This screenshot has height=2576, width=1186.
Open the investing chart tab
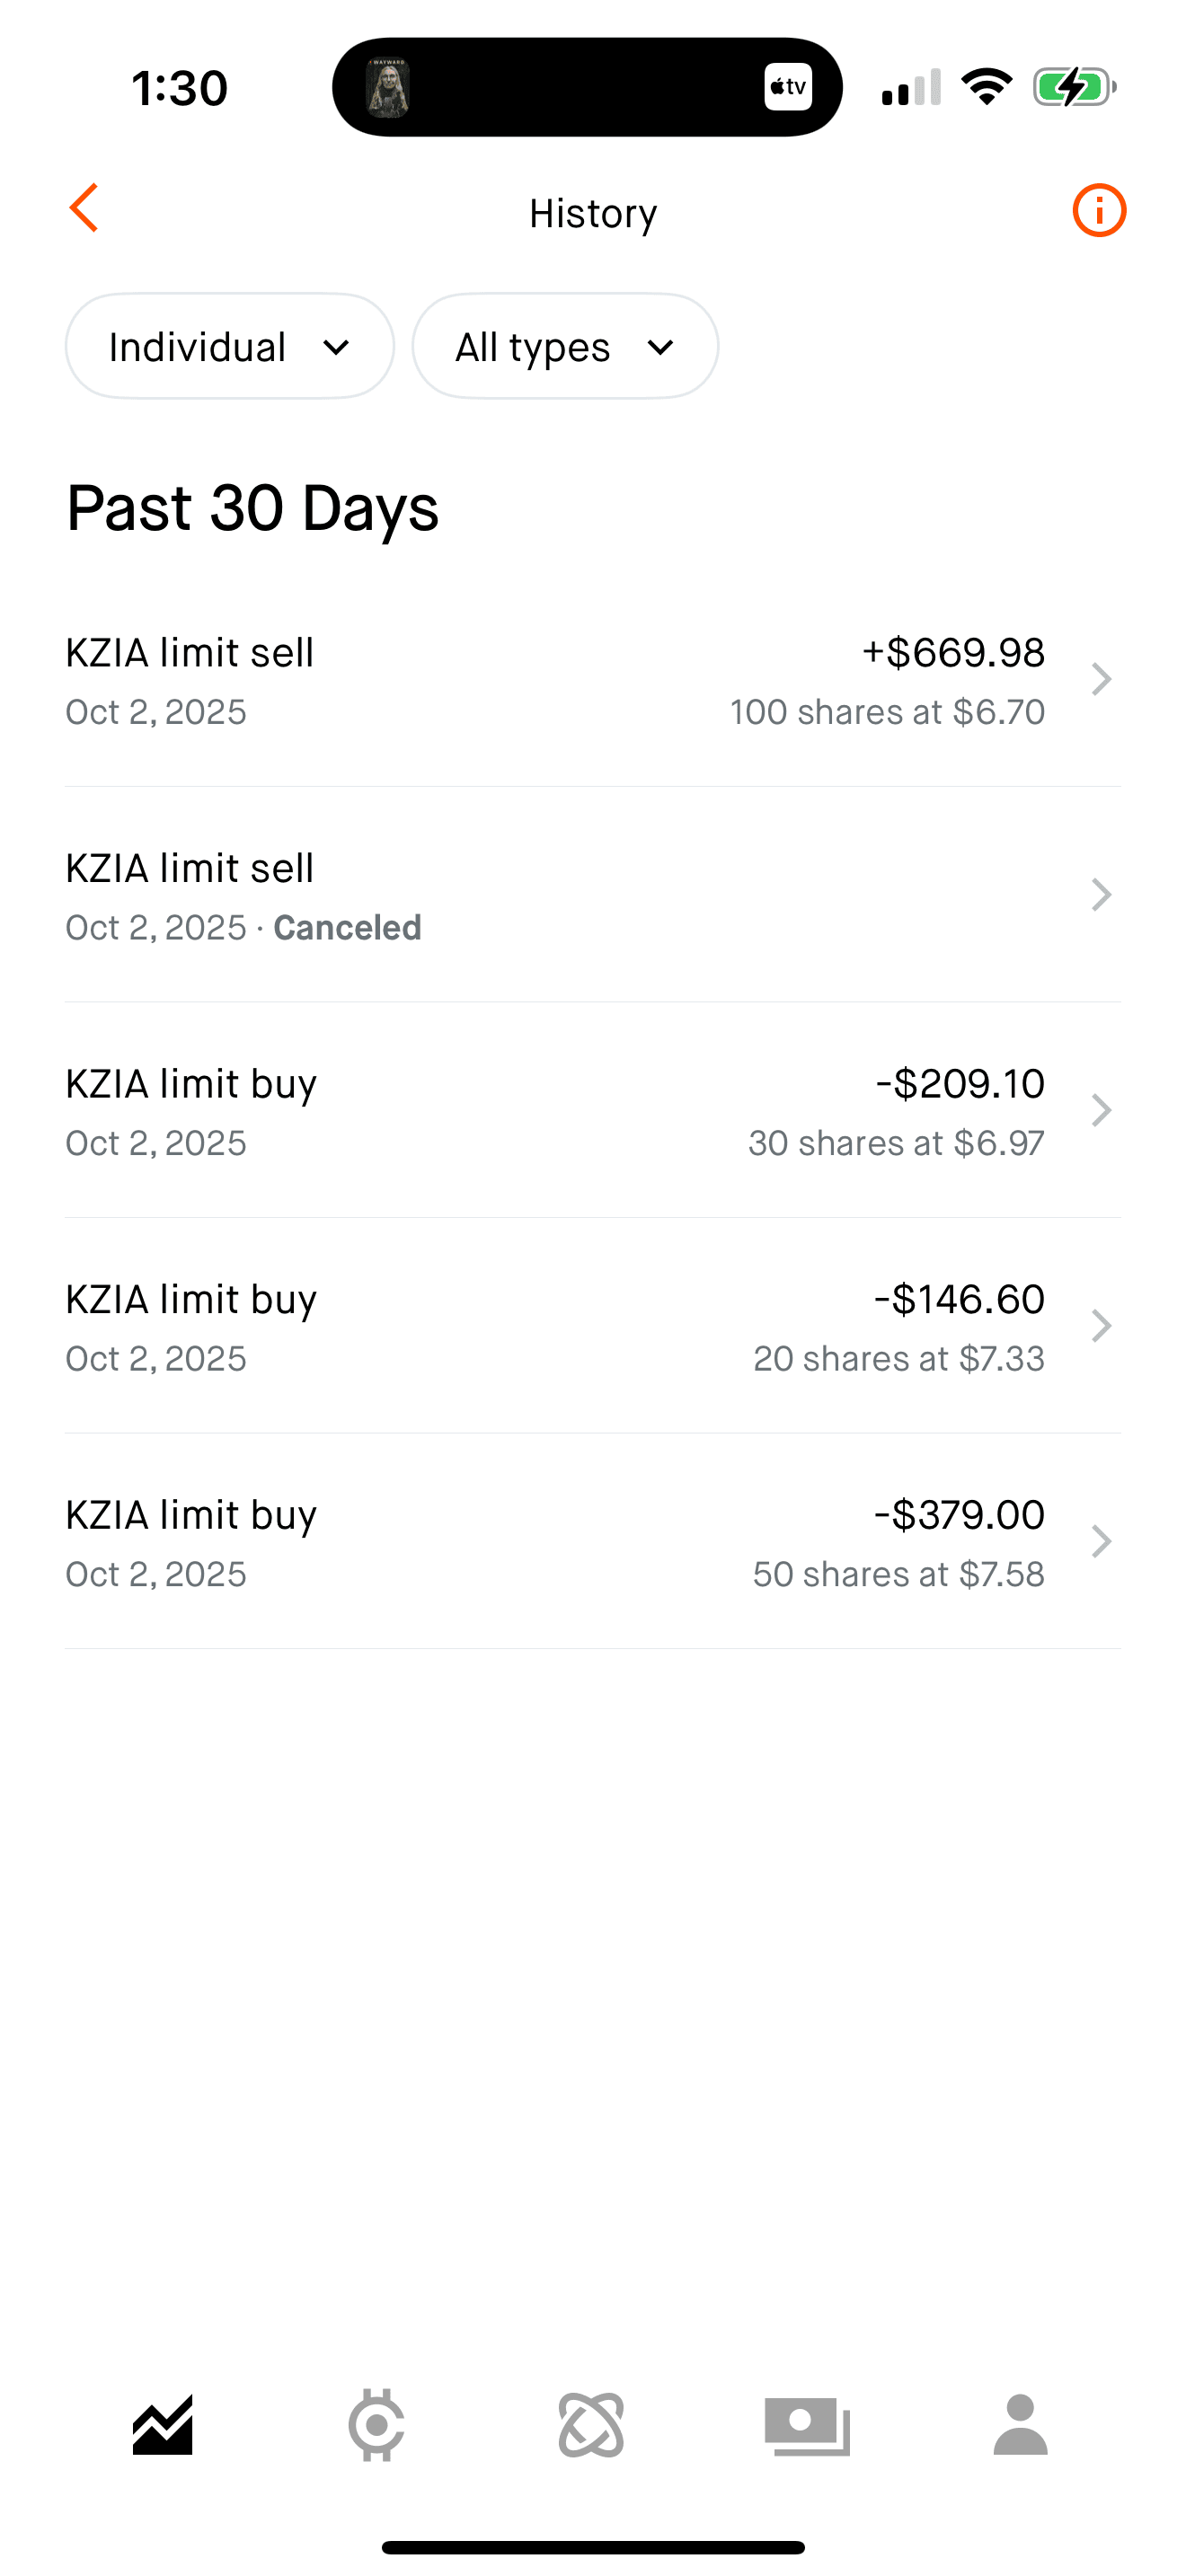(162, 2425)
